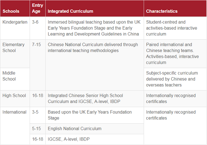Click the Chinese National Curriculum cell

[x=93, y=48]
